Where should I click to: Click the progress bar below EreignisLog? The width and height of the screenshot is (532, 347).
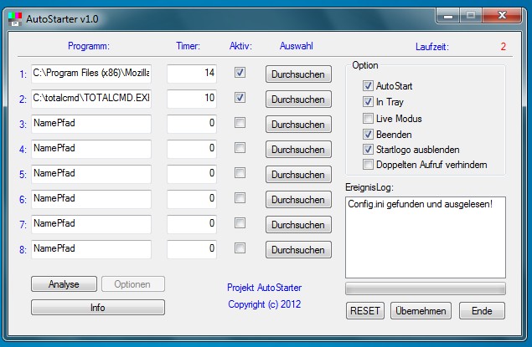pos(426,288)
